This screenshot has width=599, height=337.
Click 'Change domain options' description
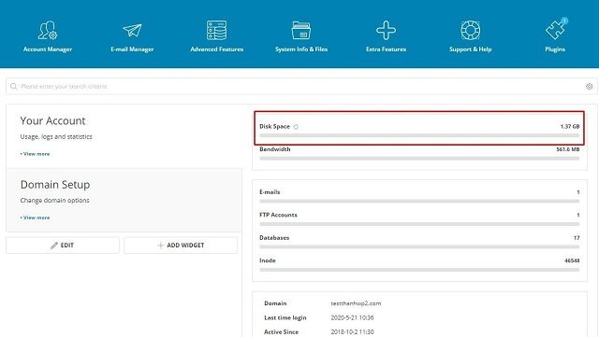point(54,200)
